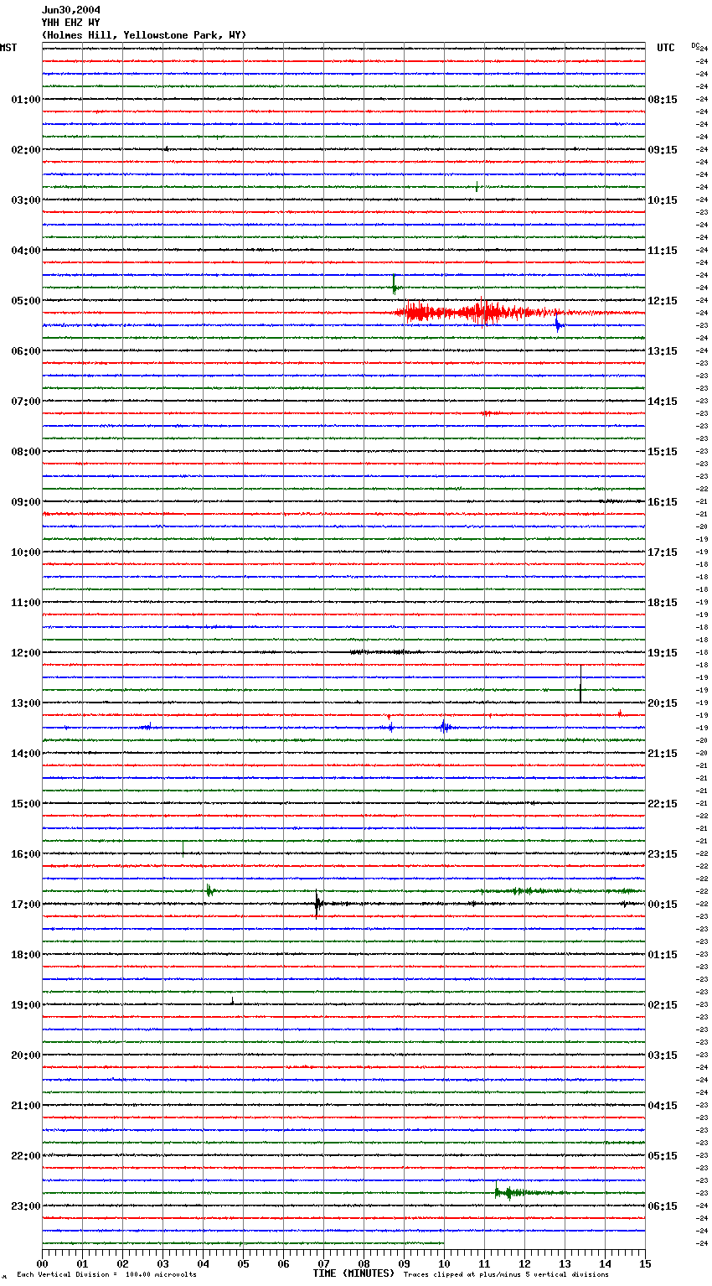Click the bottom axis tick label 00

42,1263
